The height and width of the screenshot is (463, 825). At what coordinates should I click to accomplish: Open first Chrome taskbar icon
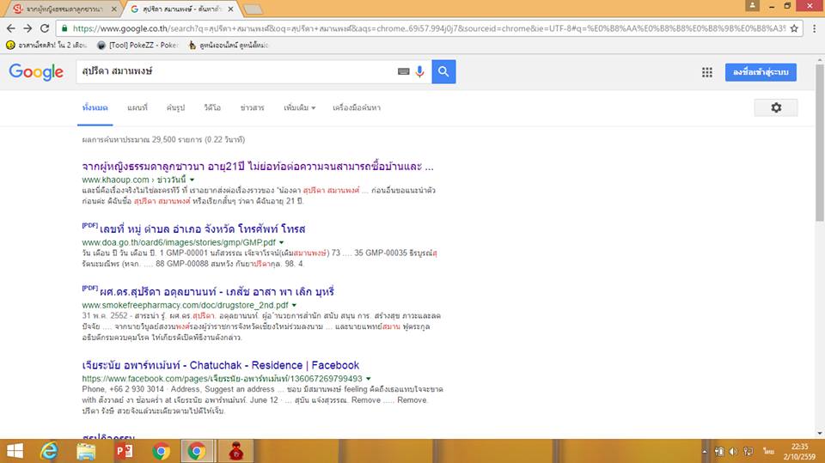(161, 452)
